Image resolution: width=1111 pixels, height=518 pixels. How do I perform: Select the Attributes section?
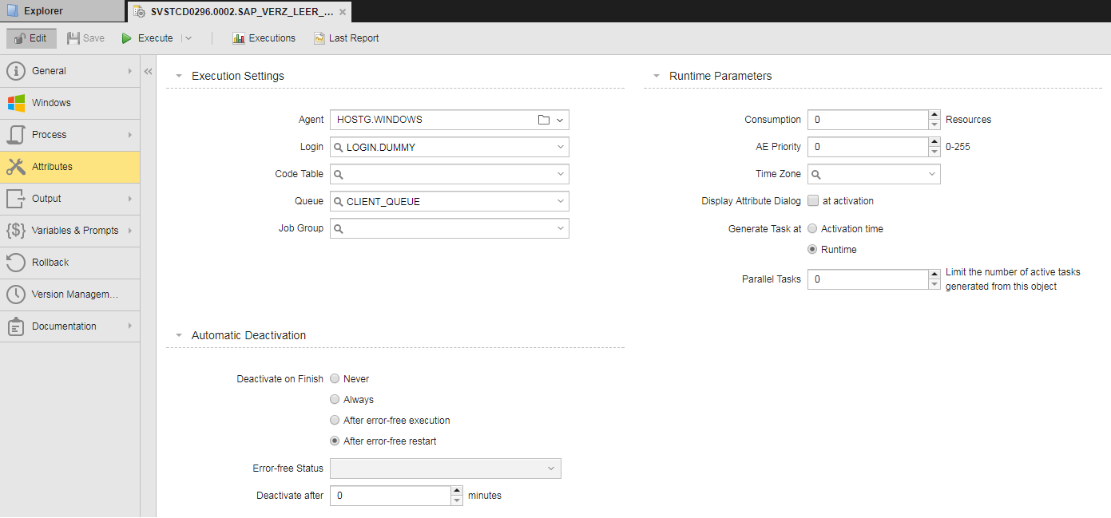coord(70,167)
